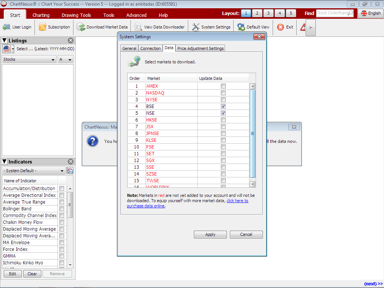Screen dimensions: 384x288
Task: Uncheck Update Data for NSE
Action: (x=223, y=113)
